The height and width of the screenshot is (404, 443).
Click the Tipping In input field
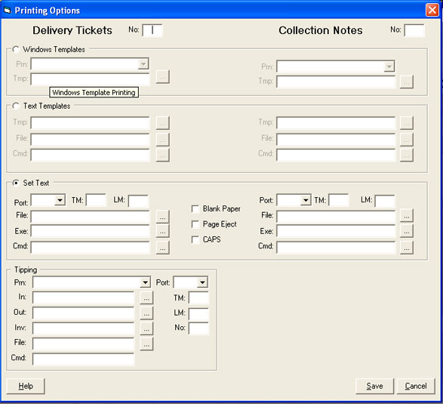coord(83,298)
